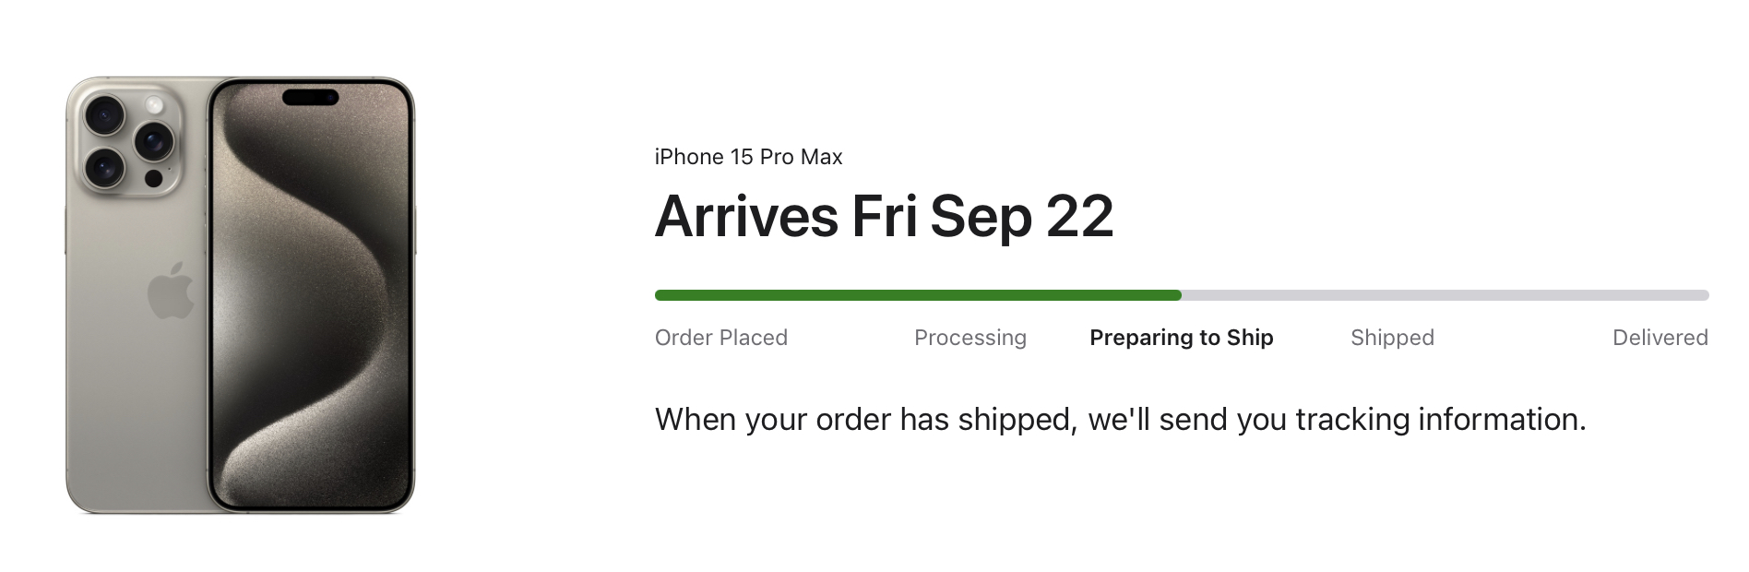
Task: Click the Dynamic Island on the iPhone screen
Action: coord(310,97)
